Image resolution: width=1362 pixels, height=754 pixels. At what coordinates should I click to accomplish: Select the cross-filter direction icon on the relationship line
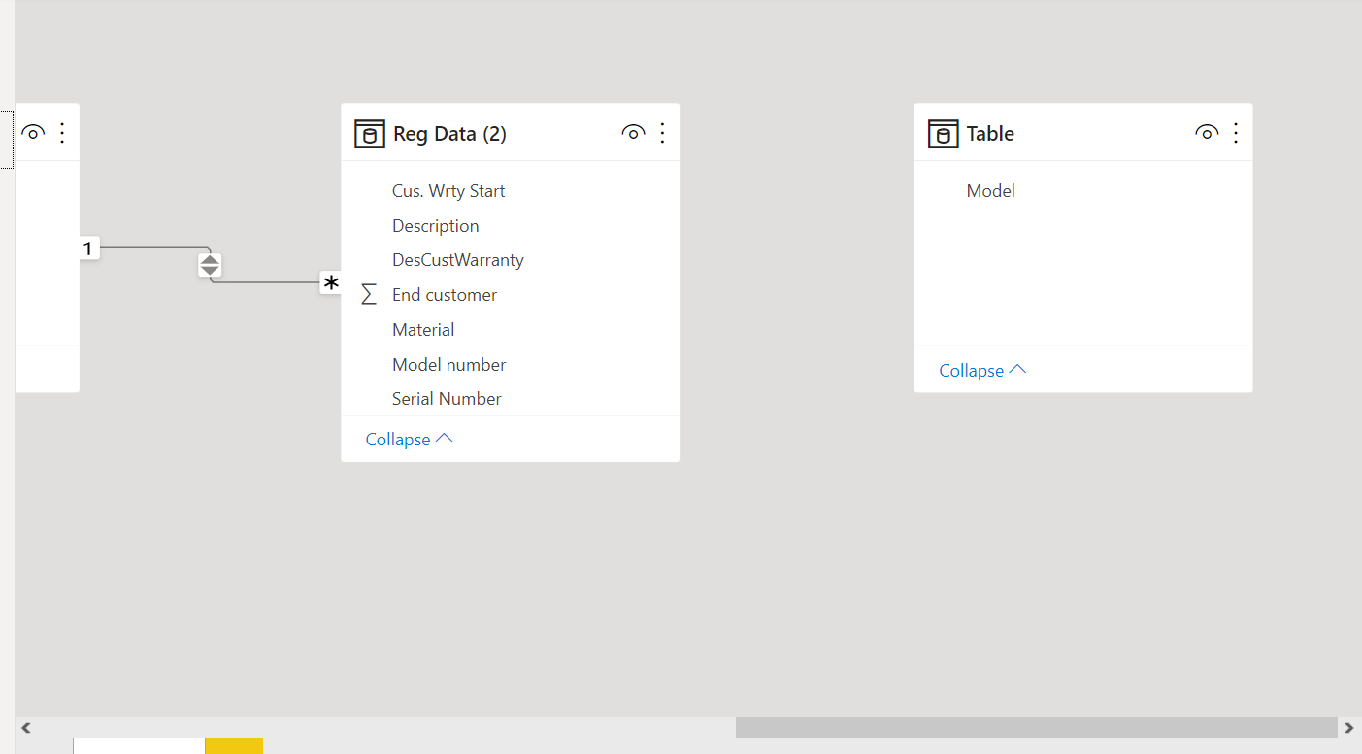(x=210, y=265)
